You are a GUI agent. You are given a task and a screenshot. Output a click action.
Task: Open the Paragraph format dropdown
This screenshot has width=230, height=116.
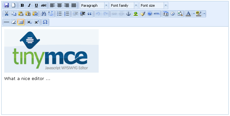(94, 5)
